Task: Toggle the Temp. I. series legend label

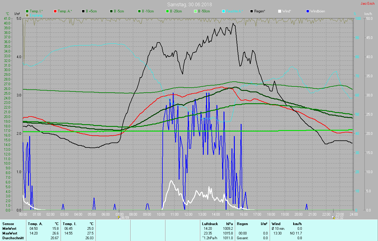Action: coord(36,11)
